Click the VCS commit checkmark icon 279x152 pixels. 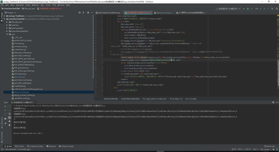264,8
